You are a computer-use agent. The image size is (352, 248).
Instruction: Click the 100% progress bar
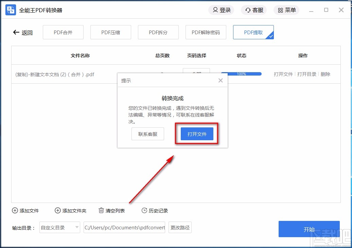(x=241, y=74)
